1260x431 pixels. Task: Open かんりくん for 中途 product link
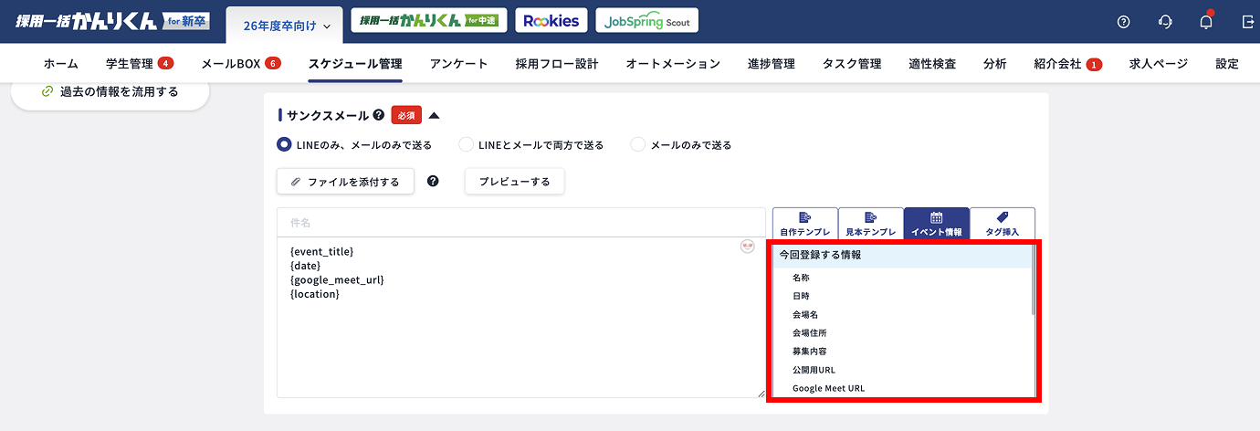point(429,21)
